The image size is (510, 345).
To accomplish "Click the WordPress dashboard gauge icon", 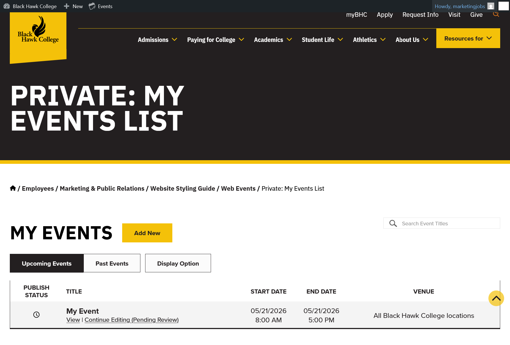I will tap(7, 6).
